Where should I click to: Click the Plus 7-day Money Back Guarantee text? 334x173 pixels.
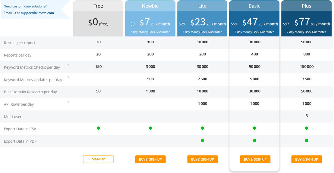pos(306,32)
